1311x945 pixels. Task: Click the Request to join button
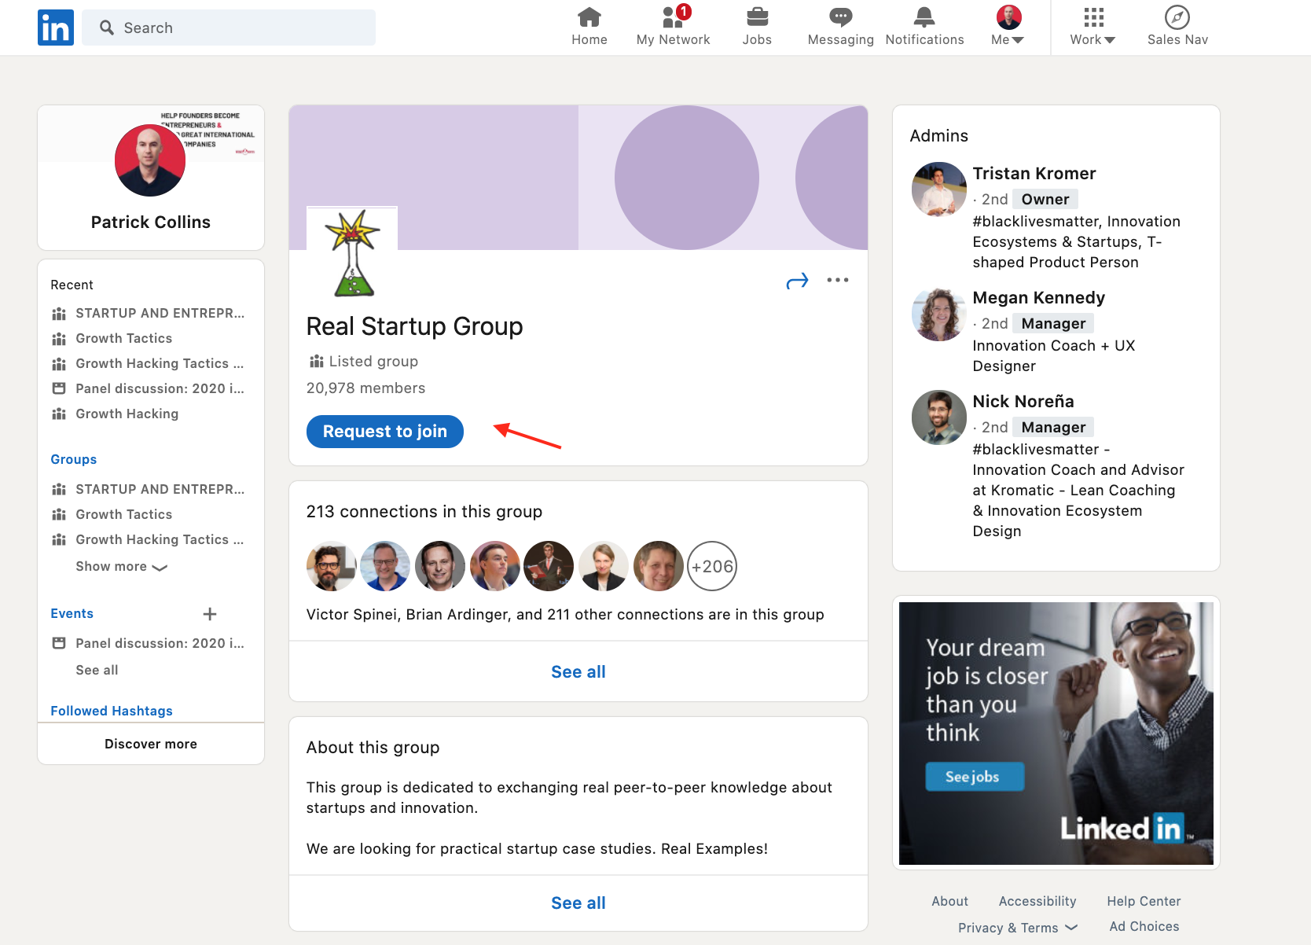tap(385, 432)
